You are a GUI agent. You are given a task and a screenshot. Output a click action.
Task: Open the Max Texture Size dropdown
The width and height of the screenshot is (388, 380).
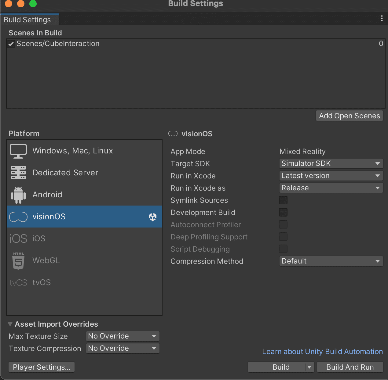123,336
